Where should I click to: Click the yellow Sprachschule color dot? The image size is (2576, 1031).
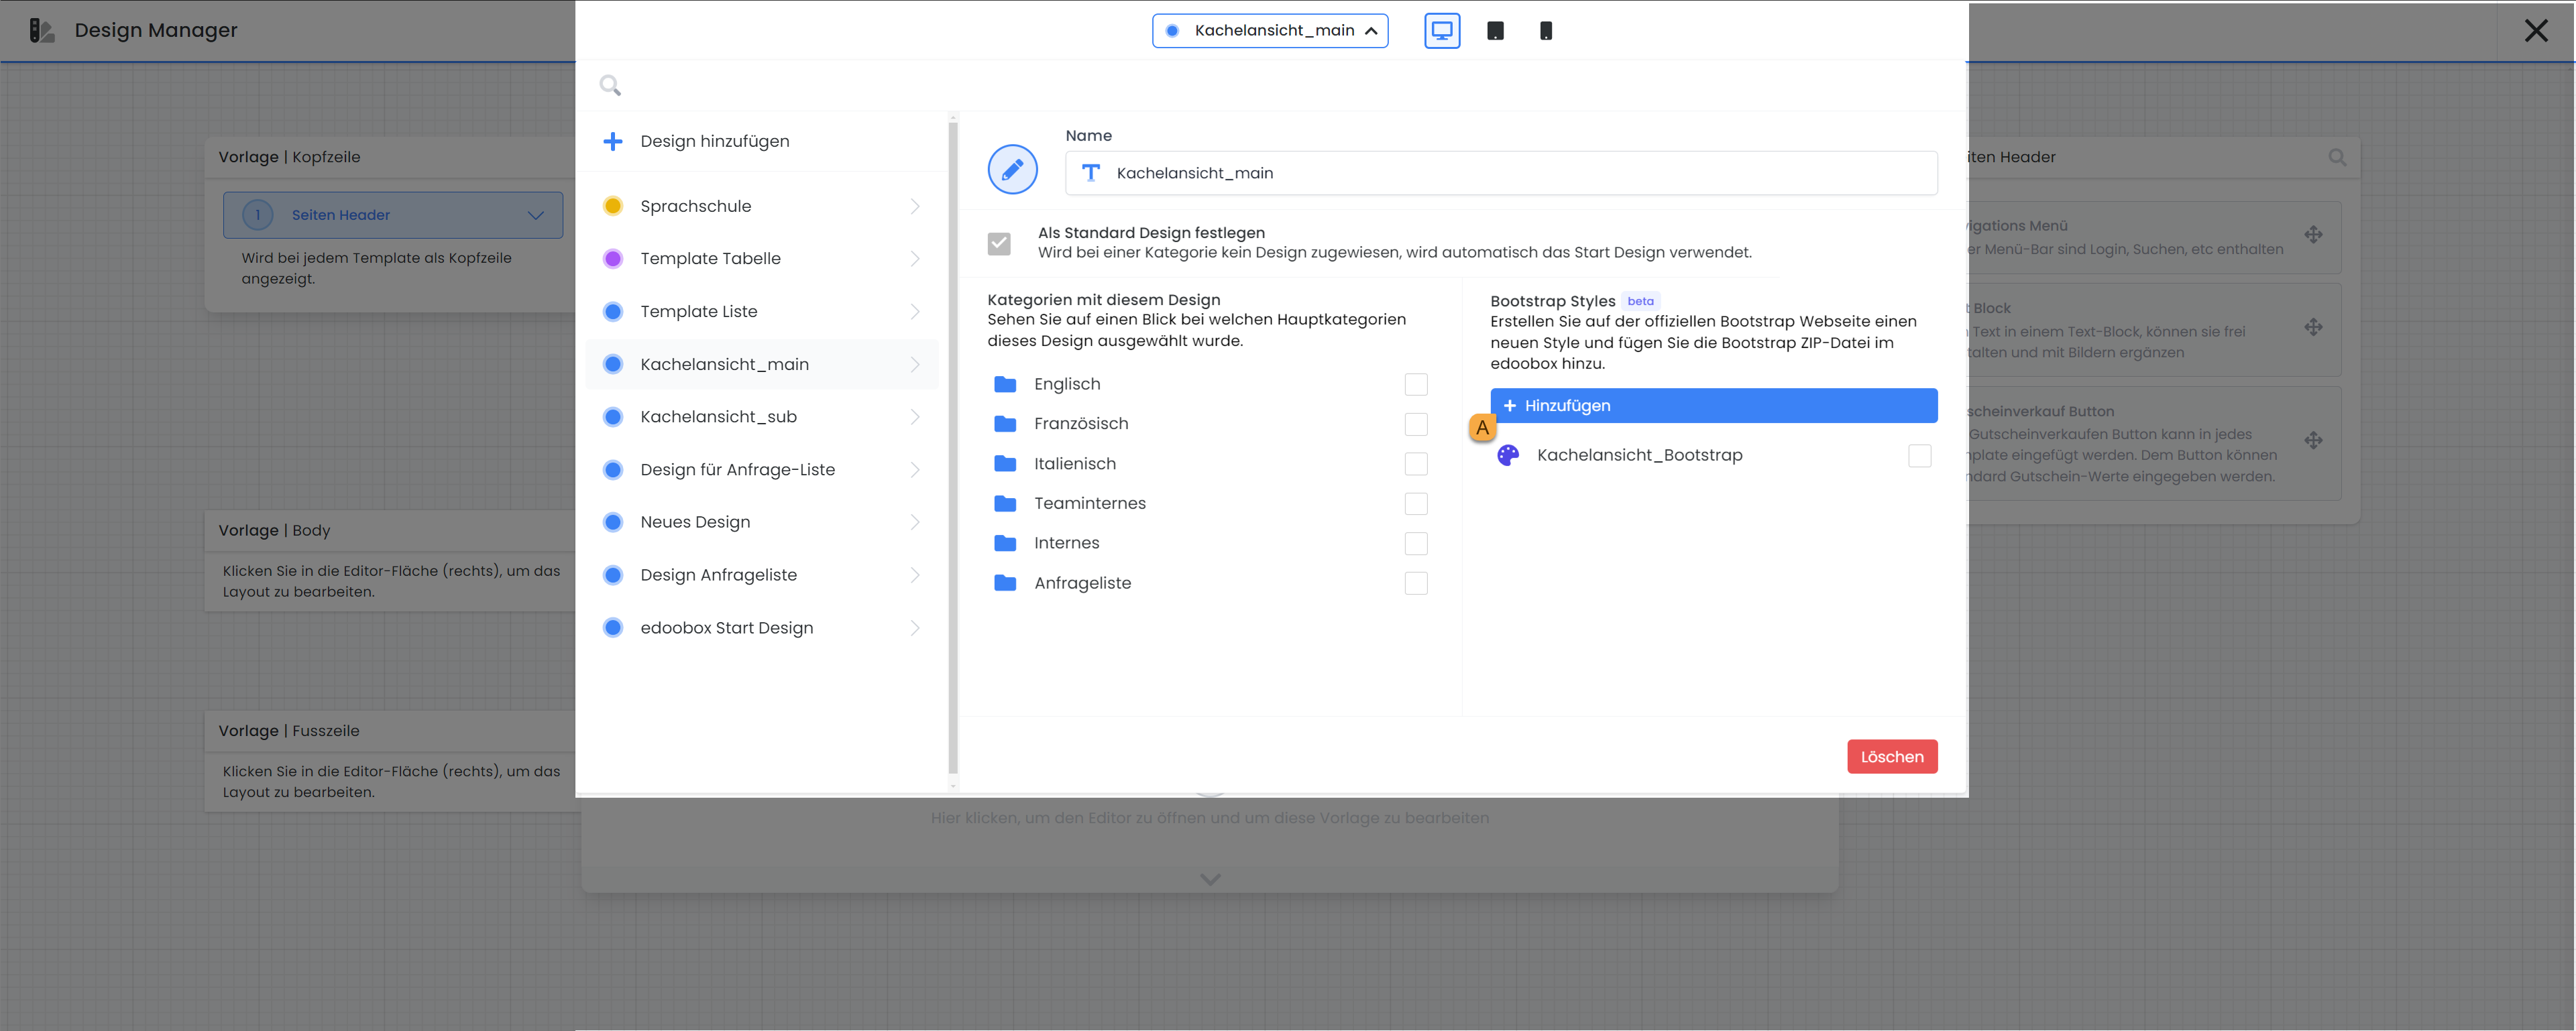click(613, 206)
